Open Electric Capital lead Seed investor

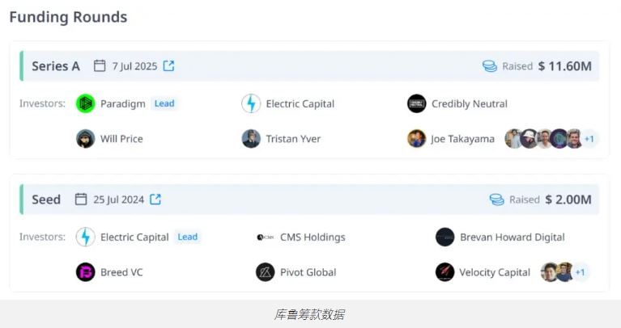(x=134, y=237)
